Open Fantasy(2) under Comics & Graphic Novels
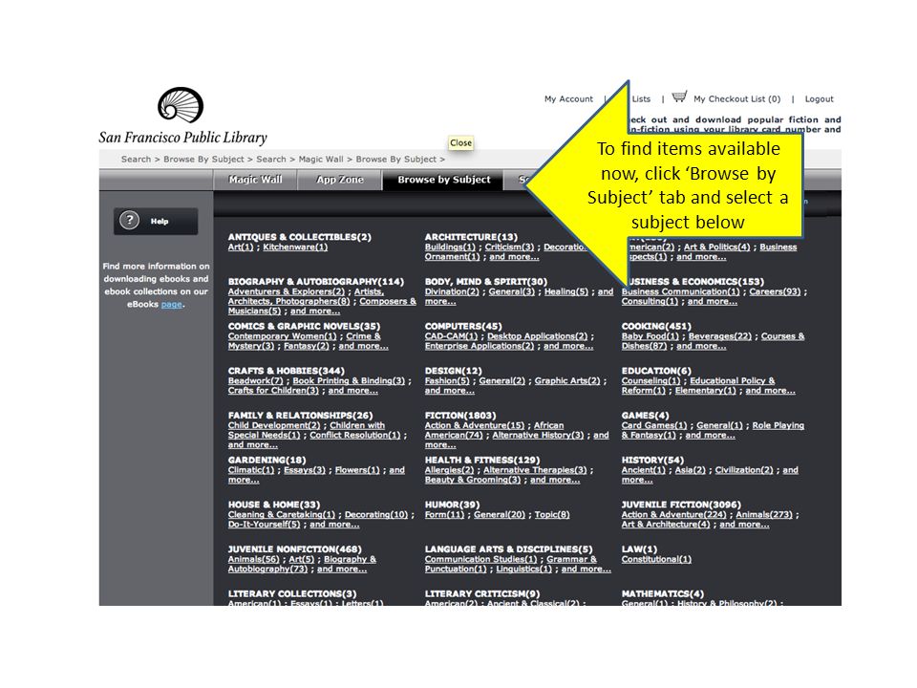This screenshot has width=917, height=688. [306, 346]
